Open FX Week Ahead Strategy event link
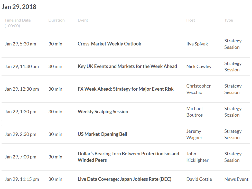 click(x=126, y=89)
